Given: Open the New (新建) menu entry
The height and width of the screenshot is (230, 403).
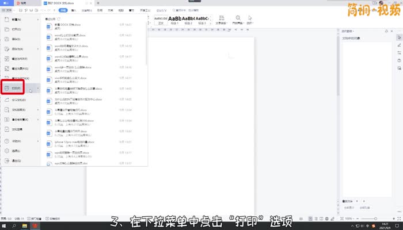Looking at the screenshot, I should click(x=20, y=20).
